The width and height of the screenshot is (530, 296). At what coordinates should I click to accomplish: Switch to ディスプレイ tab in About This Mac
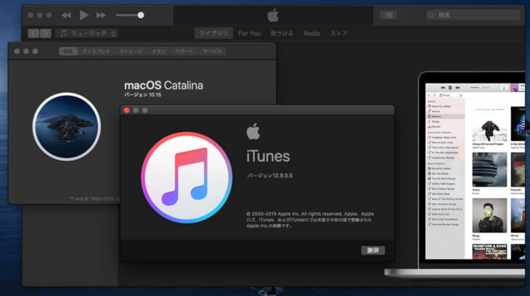coord(96,52)
